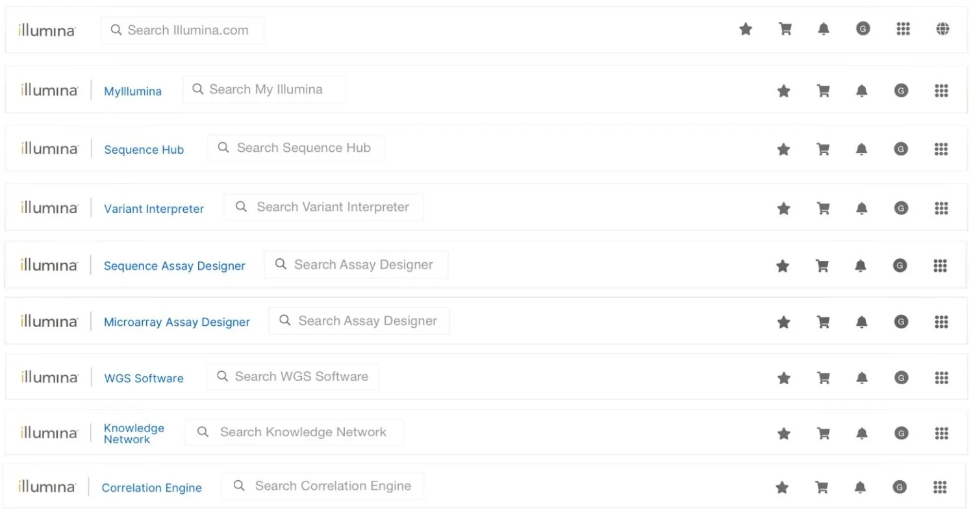The image size is (971, 510).
Task: Open the cart in the MyIllumina bar
Action: (x=823, y=91)
